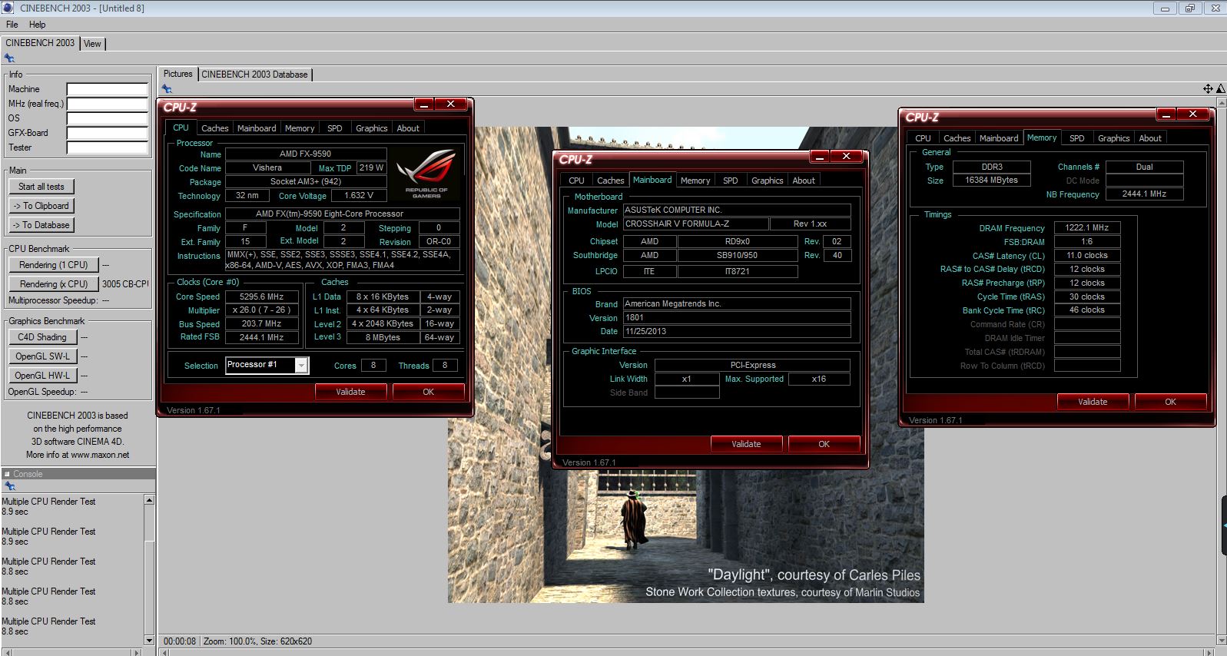Click the AMD FX-9590 name field

click(x=305, y=154)
